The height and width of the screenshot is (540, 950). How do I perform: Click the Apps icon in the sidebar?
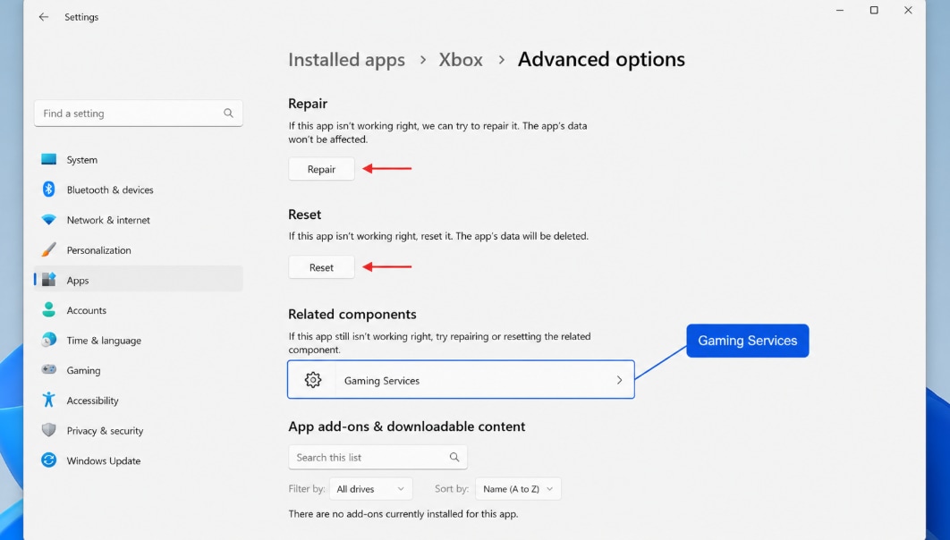49,280
